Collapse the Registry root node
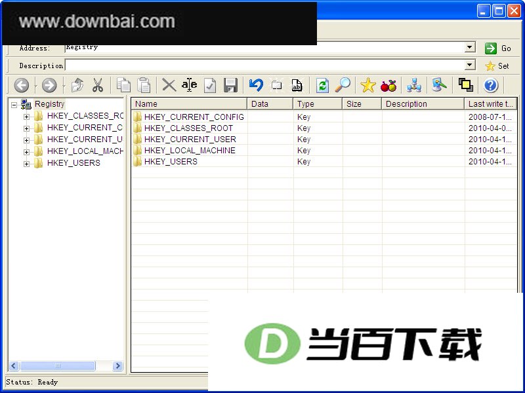The width and height of the screenshot is (525, 393). (14, 105)
